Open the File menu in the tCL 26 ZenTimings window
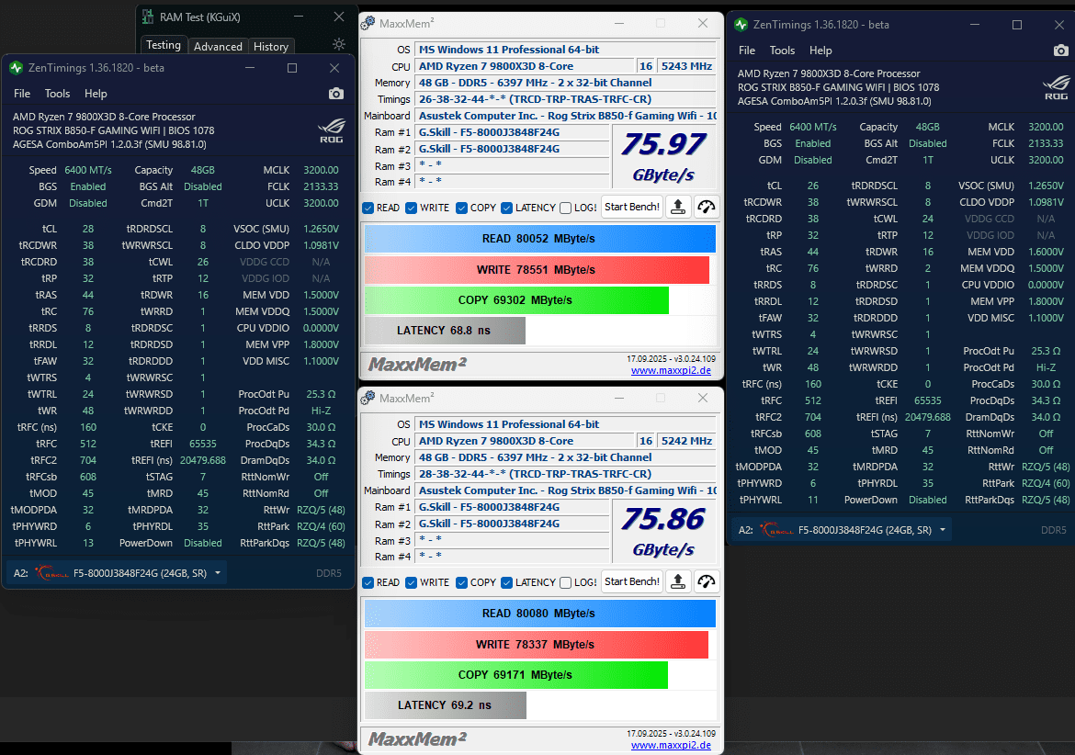Viewport: 1075px width, 755px height. (747, 51)
